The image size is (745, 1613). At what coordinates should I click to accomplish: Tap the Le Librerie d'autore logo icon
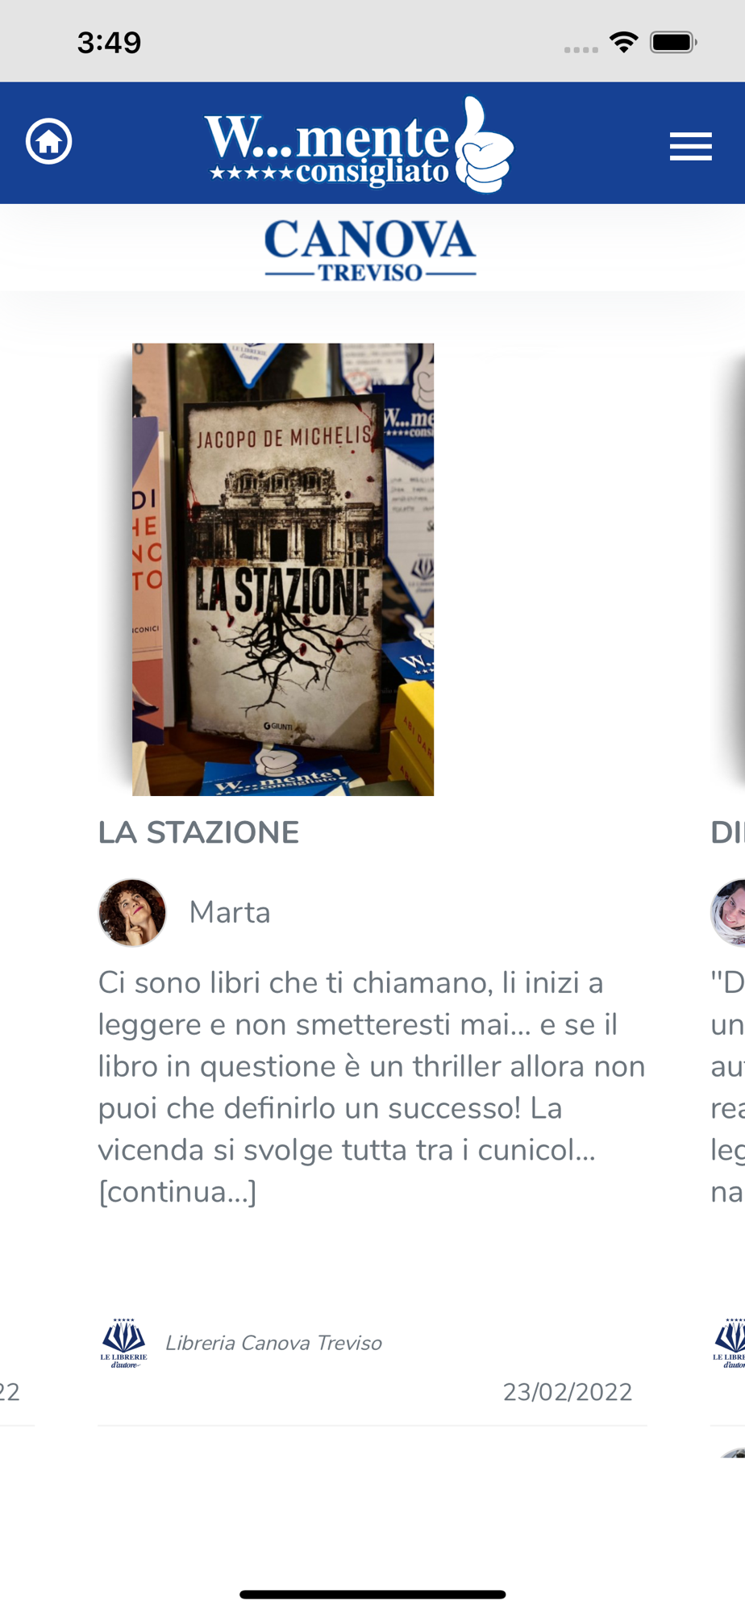coord(123,1343)
